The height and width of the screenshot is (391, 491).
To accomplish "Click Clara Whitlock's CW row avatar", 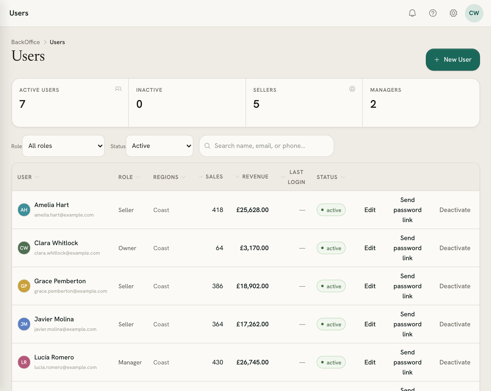I will 24,248.
